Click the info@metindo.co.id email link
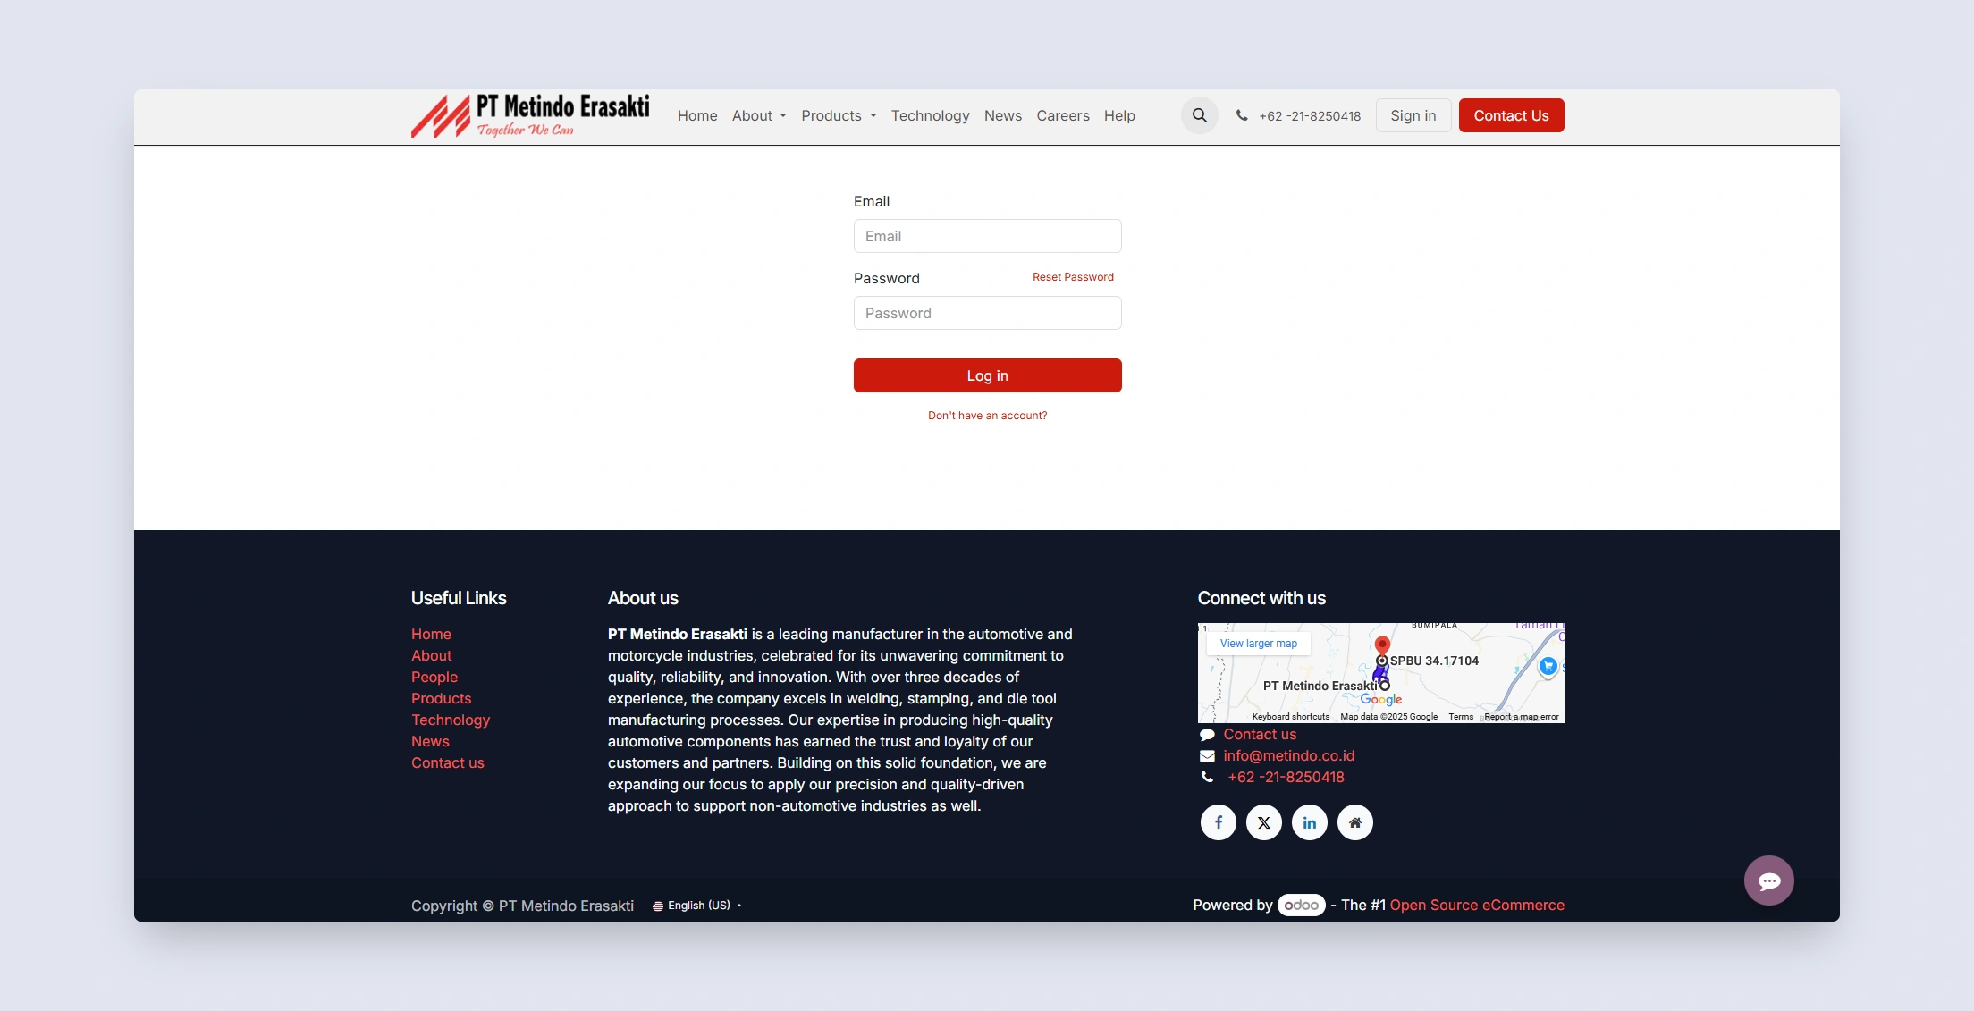 tap(1288, 755)
